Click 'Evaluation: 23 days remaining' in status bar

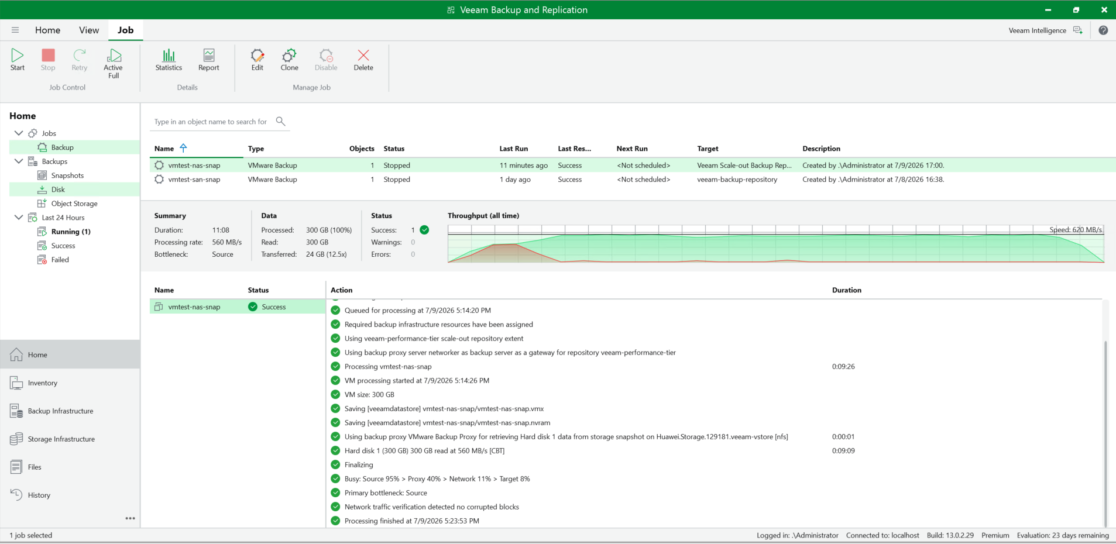click(x=1063, y=535)
